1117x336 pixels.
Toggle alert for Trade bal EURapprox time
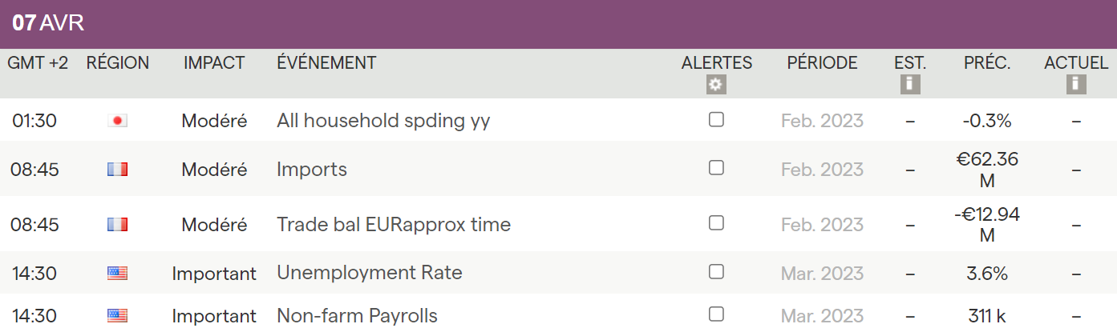click(x=716, y=222)
